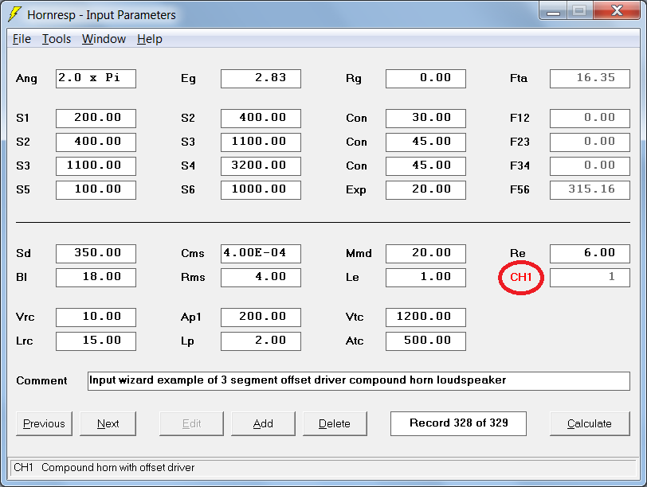The image size is (647, 487).
Task: Click the second-row S3 field next to S2
Action: click(x=261, y=142)
